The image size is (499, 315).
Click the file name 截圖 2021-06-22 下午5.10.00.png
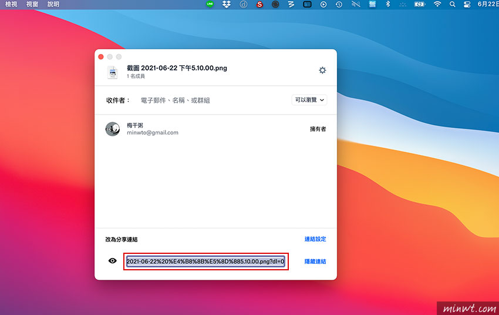click(177, 68)
